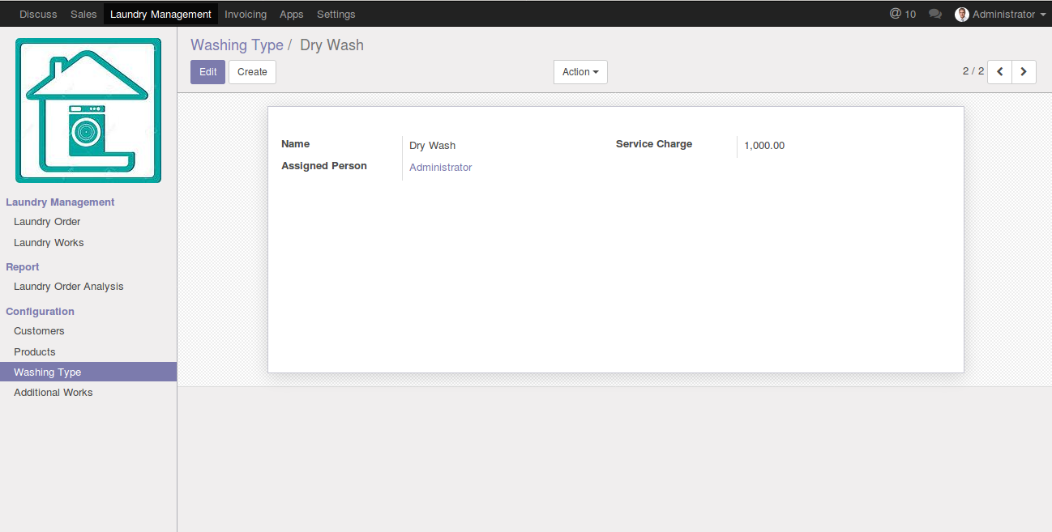This screenshot has height=532, width=1052.
Task: Click the Configuration section header
Action: click(41, 312)
